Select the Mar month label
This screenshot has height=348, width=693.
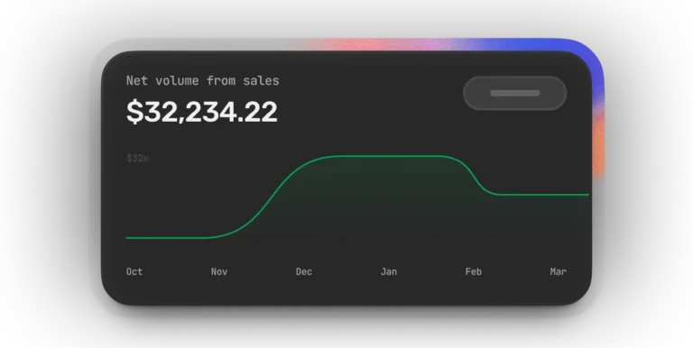[559, 271]
